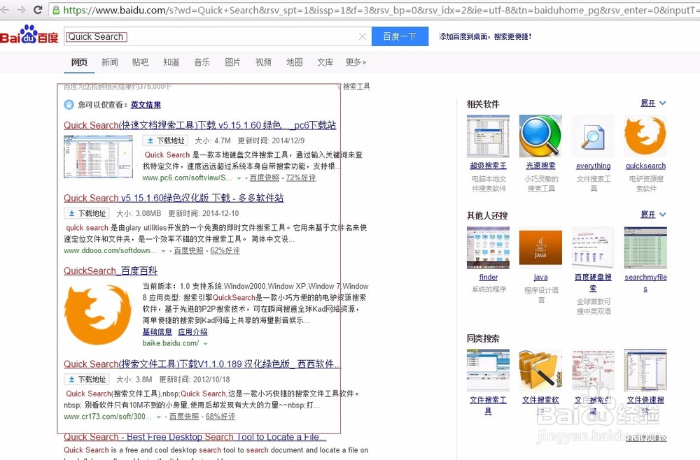Screen dimensions: 700x460
Task: Open the 光速搜索 magnifier icon
Action: (540, 136)
